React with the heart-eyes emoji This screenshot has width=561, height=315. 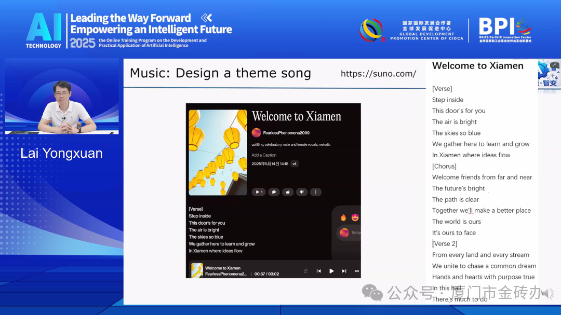[x=355, y=217]
